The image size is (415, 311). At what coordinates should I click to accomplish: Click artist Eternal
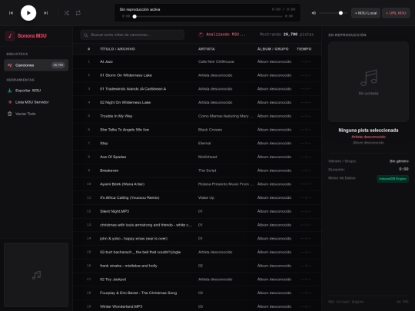[204, 144]
